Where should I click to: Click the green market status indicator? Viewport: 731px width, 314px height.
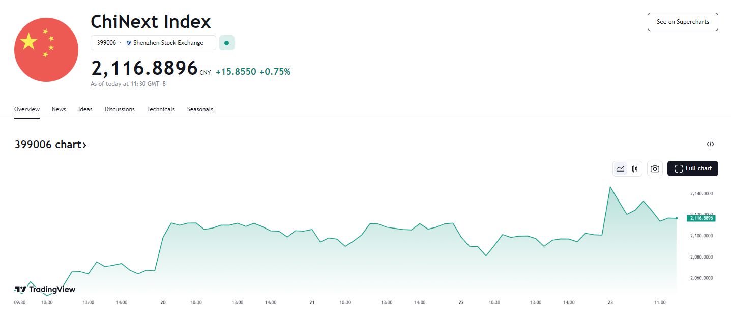(226, 43)
